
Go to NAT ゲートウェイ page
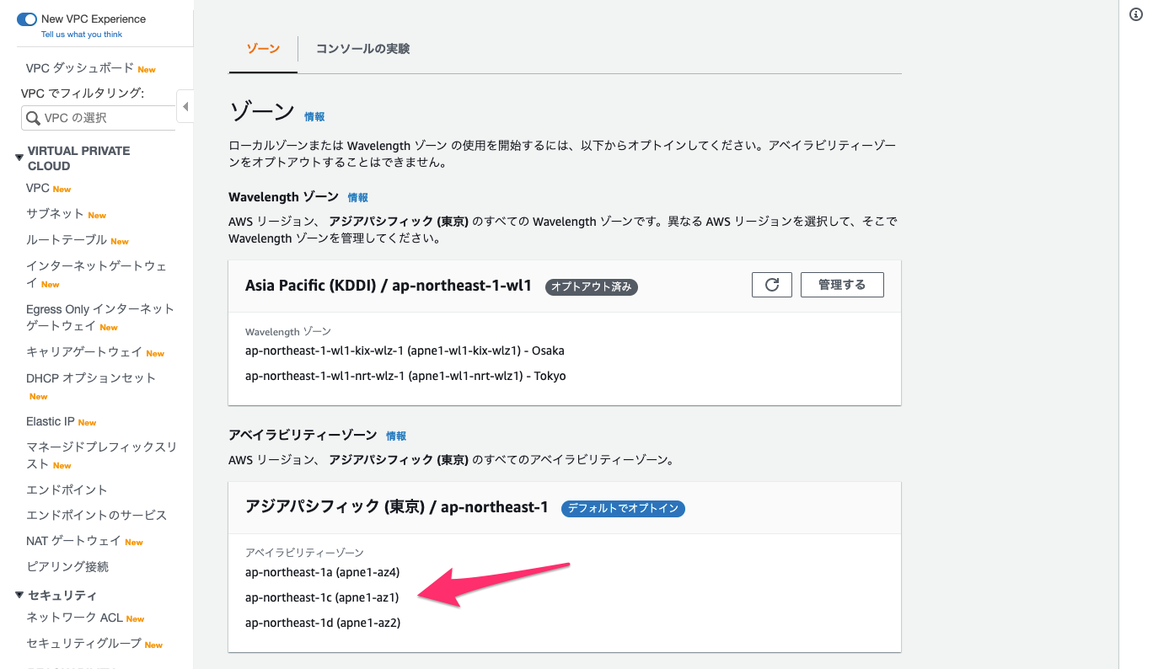coord(74,541)
